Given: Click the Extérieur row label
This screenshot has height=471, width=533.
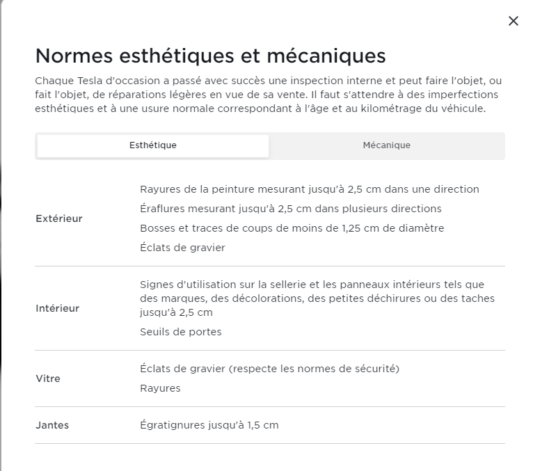Looking at the screenshot, I should tap(59, 218).
